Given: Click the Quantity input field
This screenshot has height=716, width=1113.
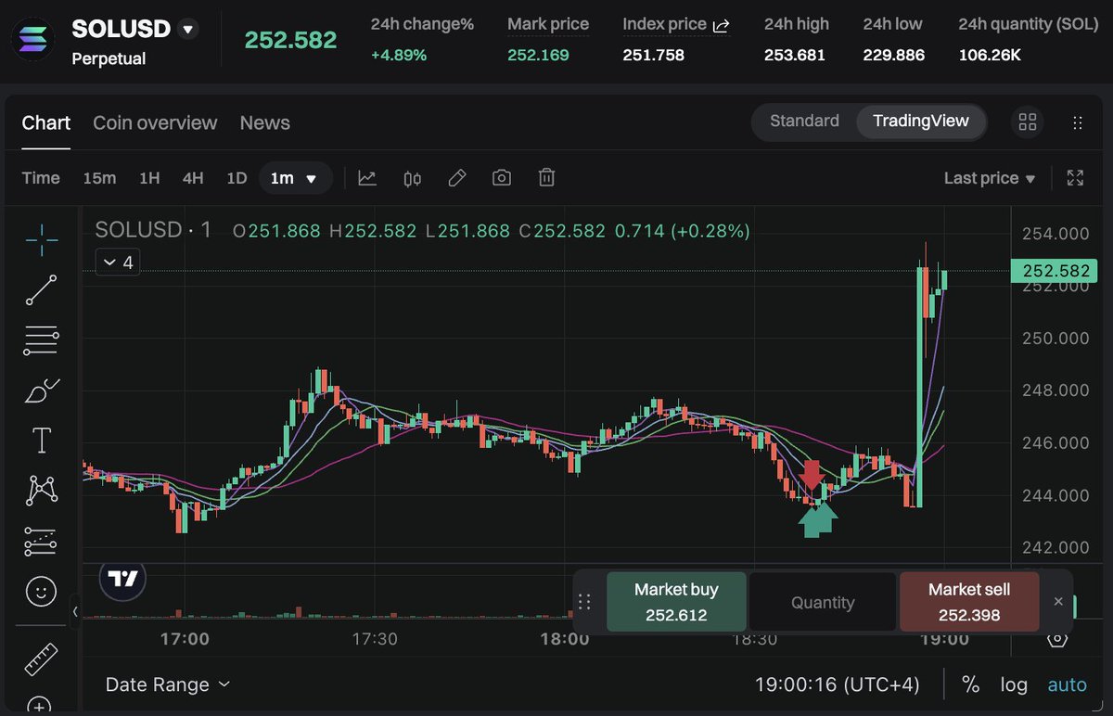Looking at the screenshot, I should [x=823, y=602].
